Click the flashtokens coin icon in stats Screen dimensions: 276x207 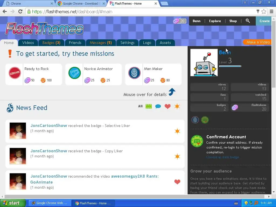pos(235,107)
